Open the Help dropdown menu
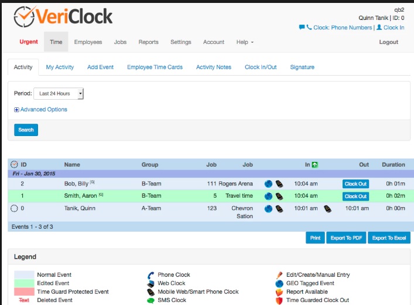 point(245,42)
